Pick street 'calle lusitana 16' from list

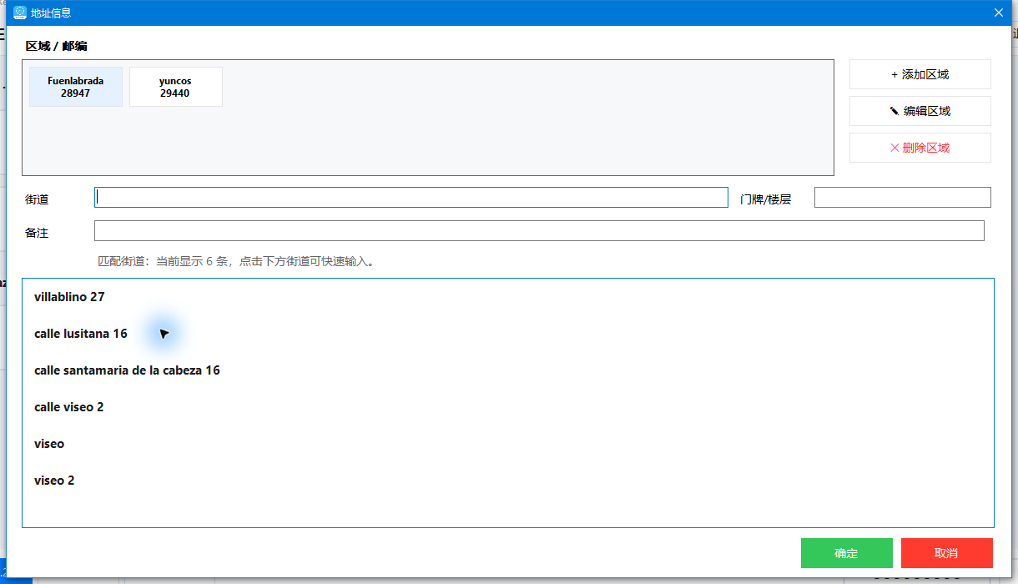507,334
